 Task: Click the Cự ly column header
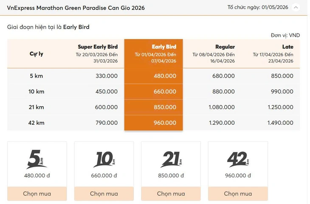tap(36, 54)
